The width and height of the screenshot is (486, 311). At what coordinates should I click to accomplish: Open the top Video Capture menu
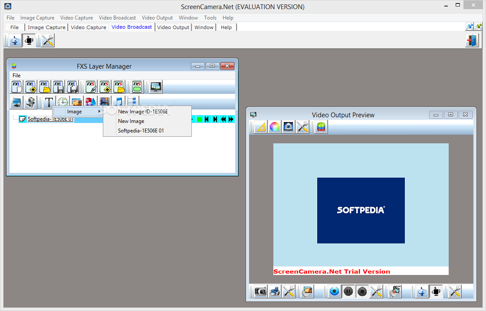coord(76,18)
